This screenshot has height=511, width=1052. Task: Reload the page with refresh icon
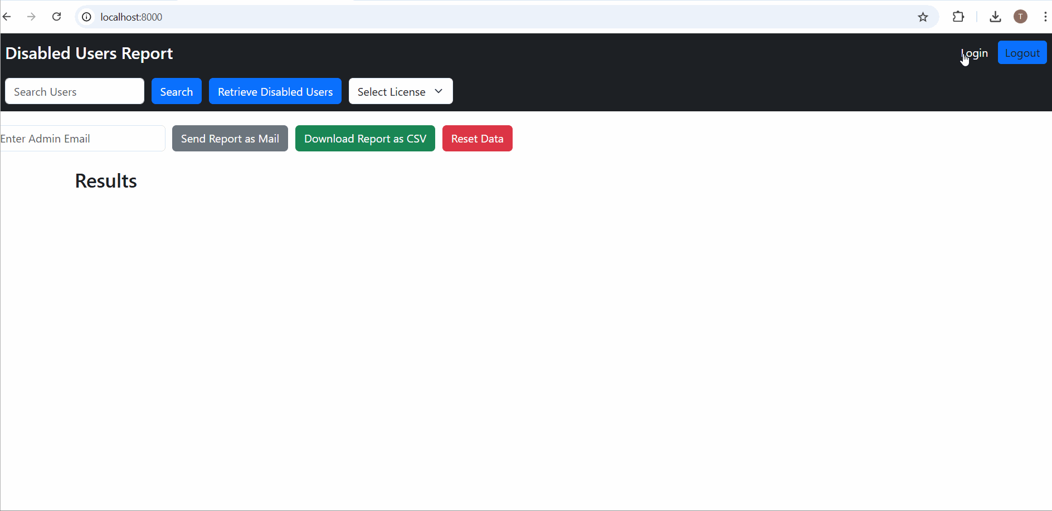56,17
